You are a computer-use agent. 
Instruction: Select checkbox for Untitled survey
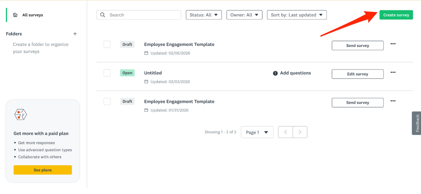(x=107, y=73)
